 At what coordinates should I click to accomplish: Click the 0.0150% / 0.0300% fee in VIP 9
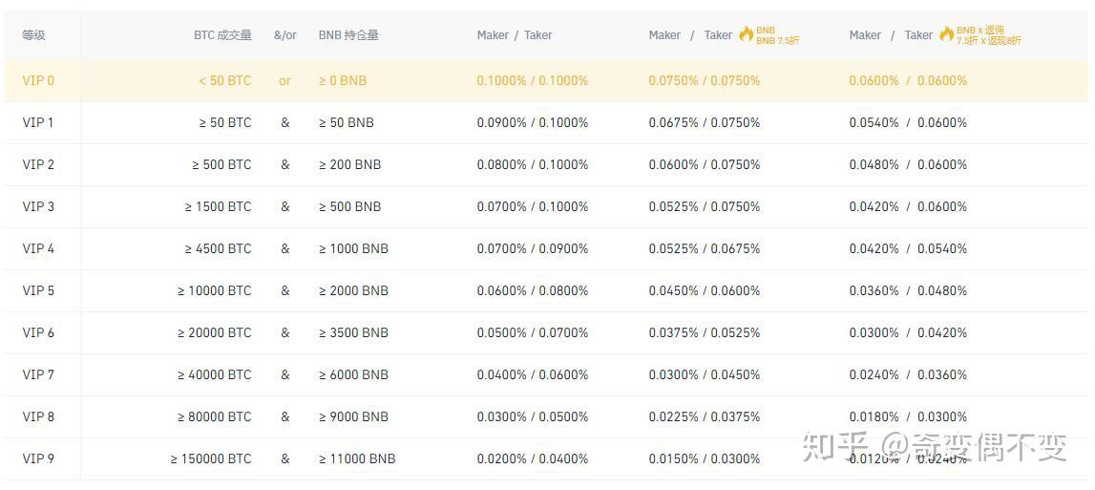pyautogui.click(x=705, y=458)
